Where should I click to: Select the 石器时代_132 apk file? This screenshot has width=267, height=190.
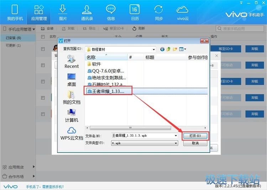tap(106, 84)
